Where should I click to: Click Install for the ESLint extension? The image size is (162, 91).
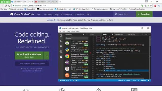click(86, 77)
